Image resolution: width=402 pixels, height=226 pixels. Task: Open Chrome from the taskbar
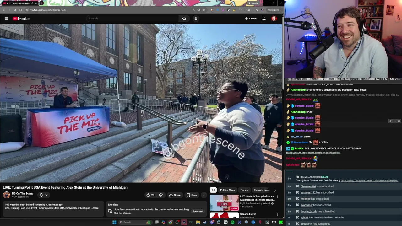(170, 222)
